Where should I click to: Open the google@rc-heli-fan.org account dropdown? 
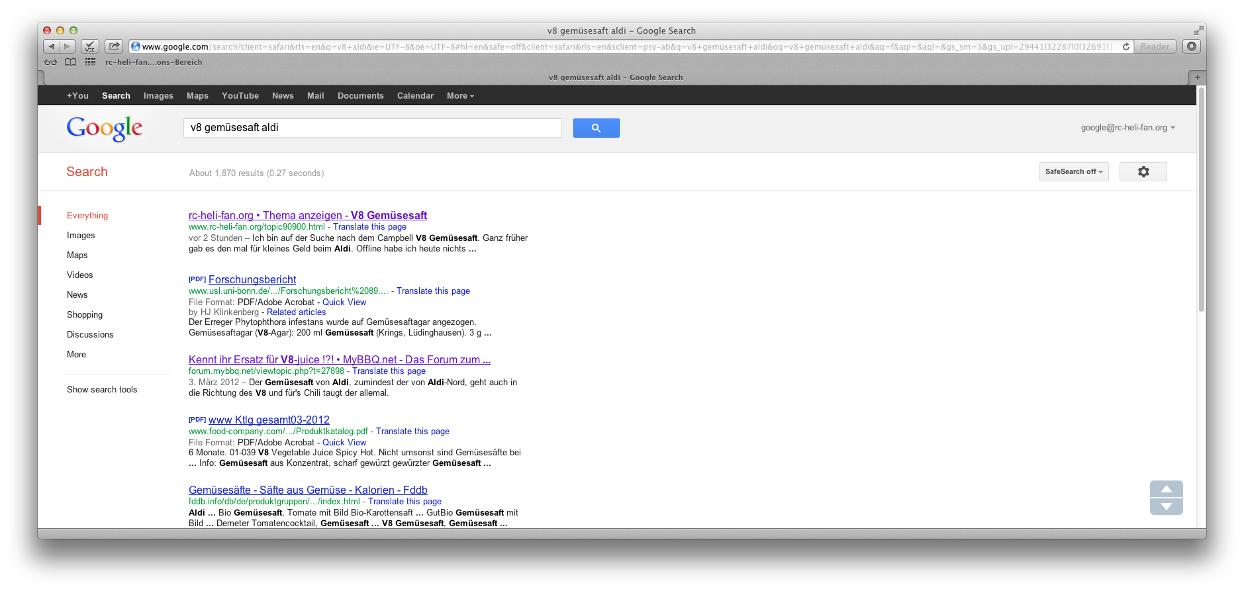point(1128,128)
